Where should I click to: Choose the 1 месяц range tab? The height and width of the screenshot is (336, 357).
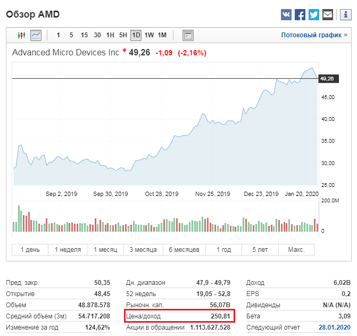point(105,250)
